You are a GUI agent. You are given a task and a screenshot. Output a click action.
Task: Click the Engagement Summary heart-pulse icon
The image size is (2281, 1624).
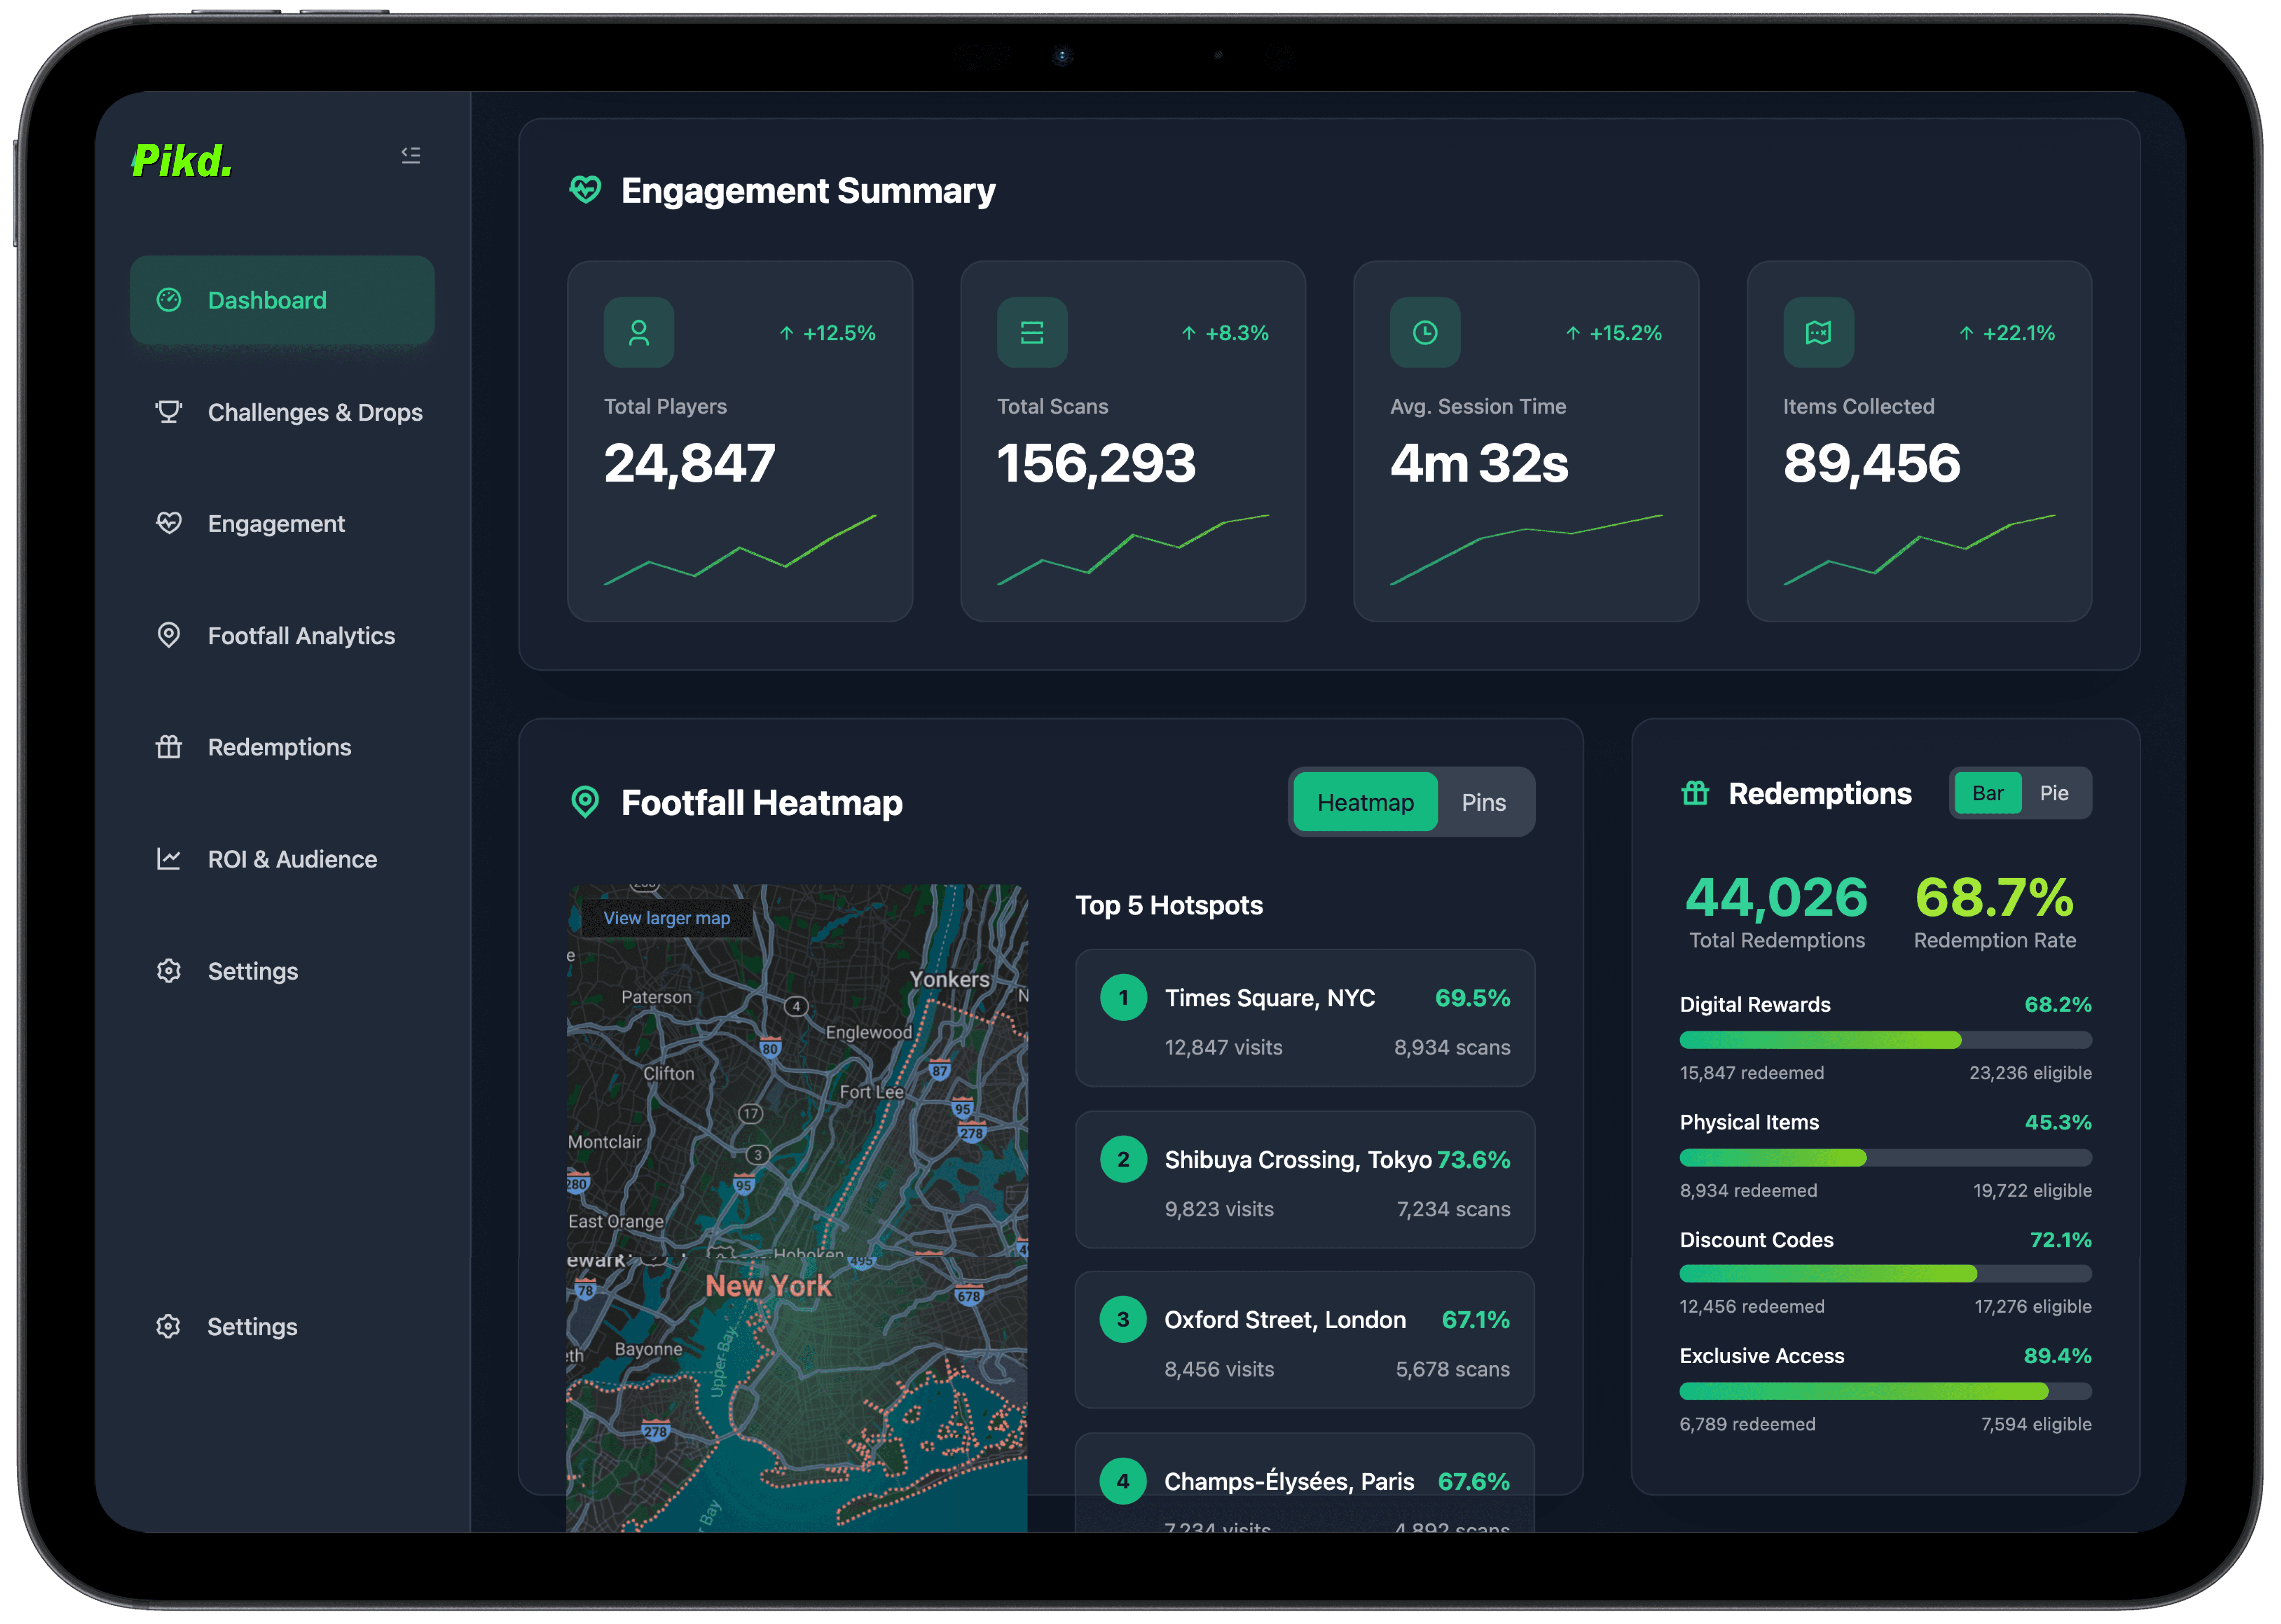coord(585,189)
